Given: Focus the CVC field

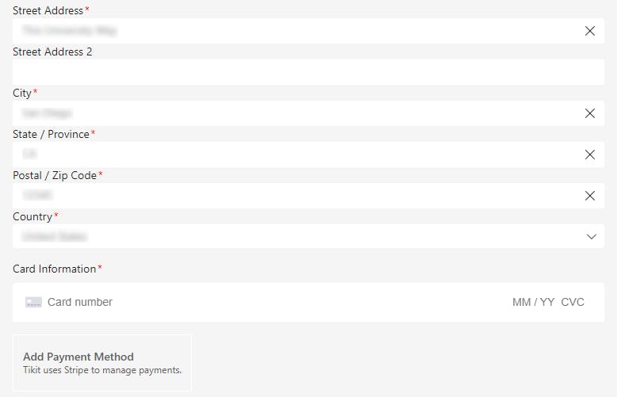Looking at the screenshot, I should pyautogui.click(x=573, y=302).
